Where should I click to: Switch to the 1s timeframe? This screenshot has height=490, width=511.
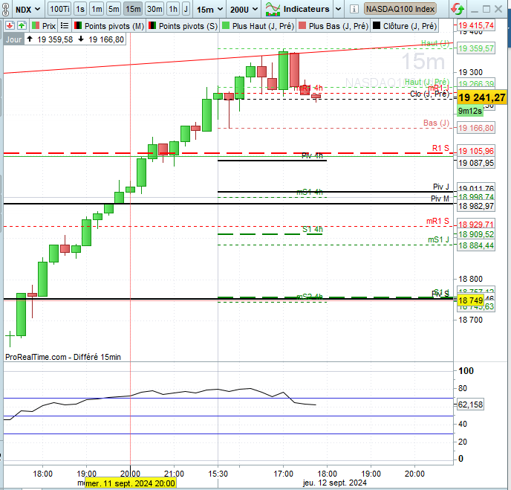[x=80, y=9]
